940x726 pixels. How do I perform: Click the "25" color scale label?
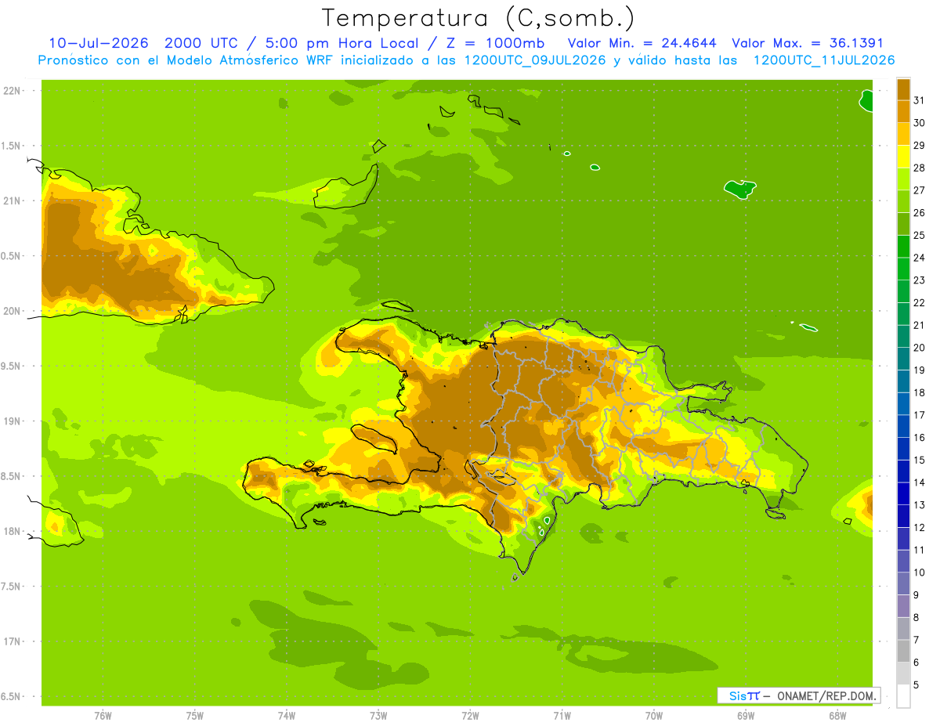click(x=919, y=235)
